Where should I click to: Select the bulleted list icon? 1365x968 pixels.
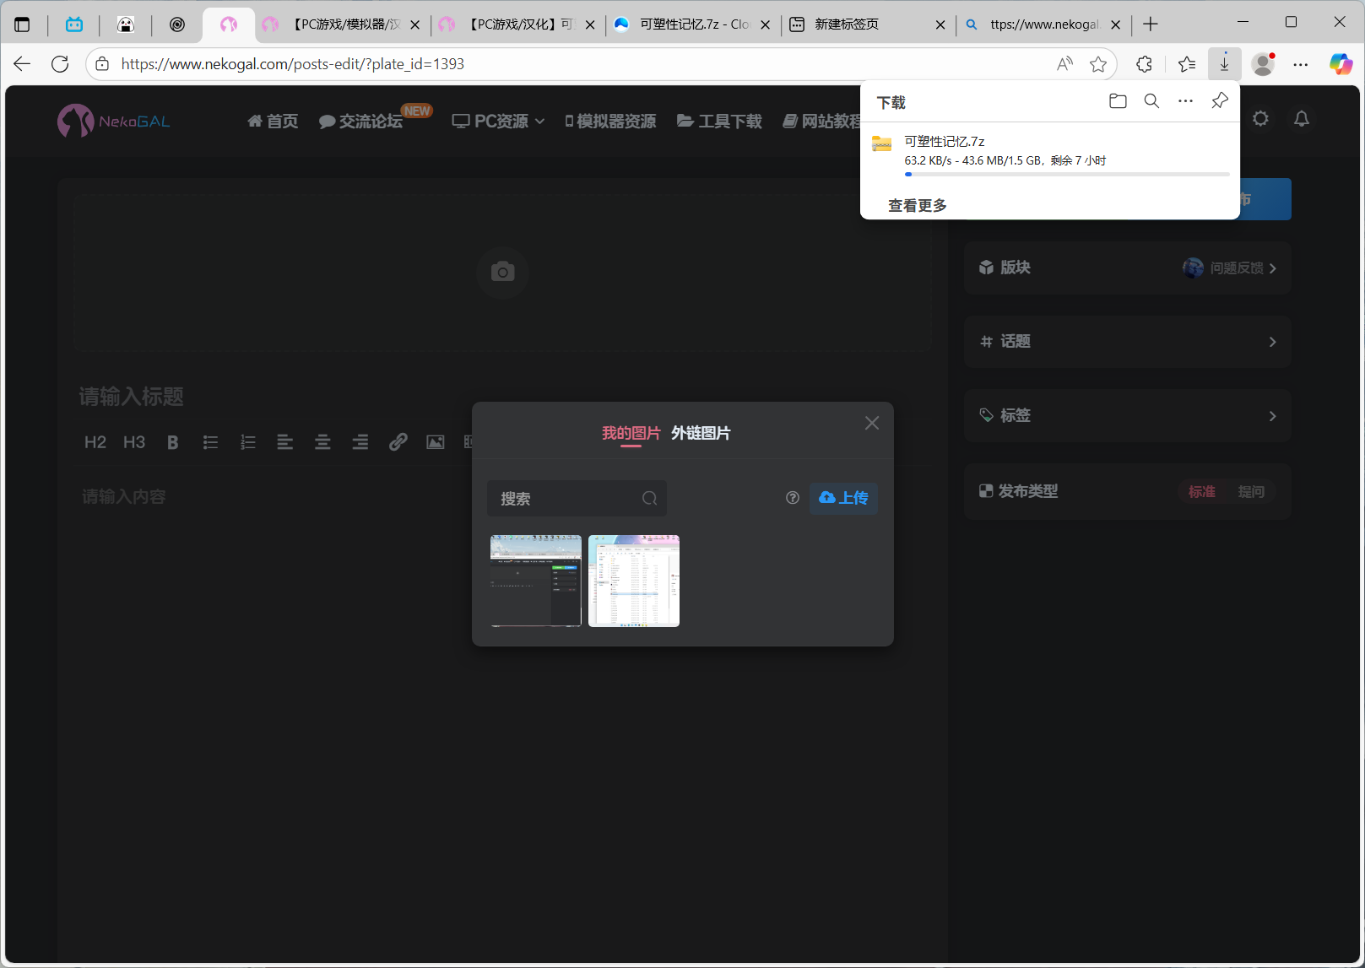click(210, 442)
